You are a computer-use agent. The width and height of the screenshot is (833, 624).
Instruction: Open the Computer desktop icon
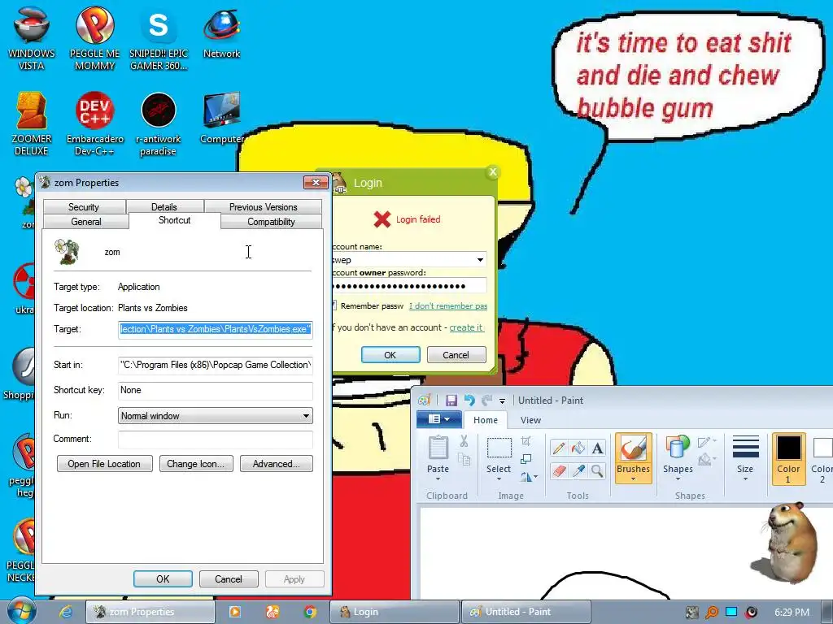pos(221,118)
